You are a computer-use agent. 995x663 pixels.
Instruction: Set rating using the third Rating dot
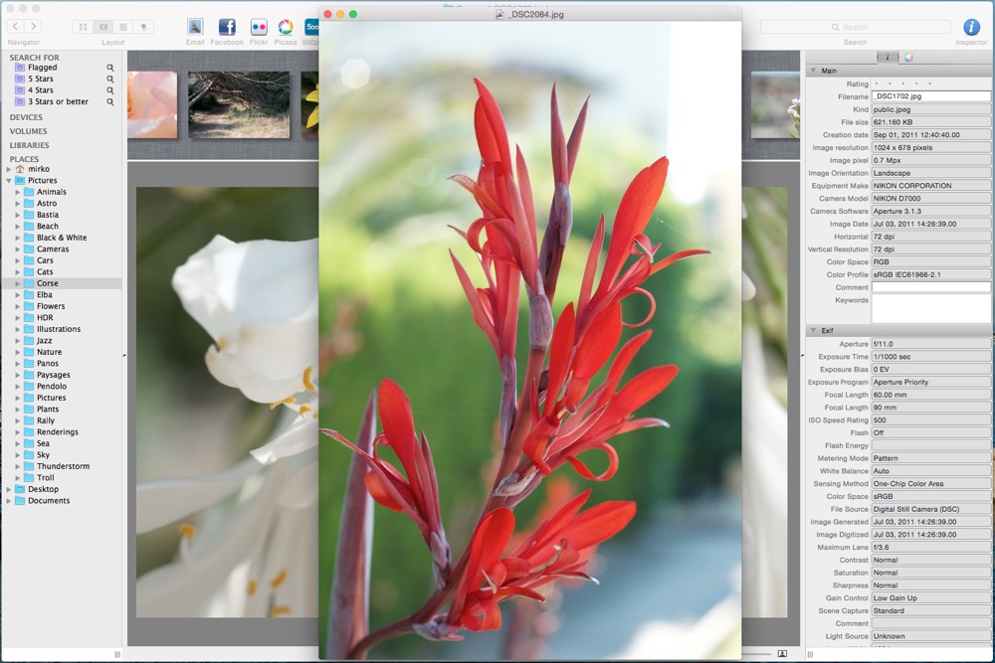(902, 84)
